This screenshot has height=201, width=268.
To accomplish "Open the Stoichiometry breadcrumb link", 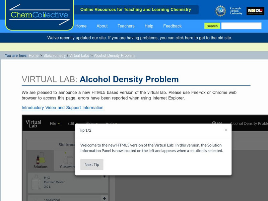I will 54,55.
